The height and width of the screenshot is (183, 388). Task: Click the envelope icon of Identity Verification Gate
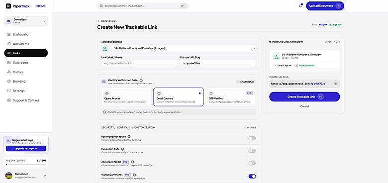104,82
